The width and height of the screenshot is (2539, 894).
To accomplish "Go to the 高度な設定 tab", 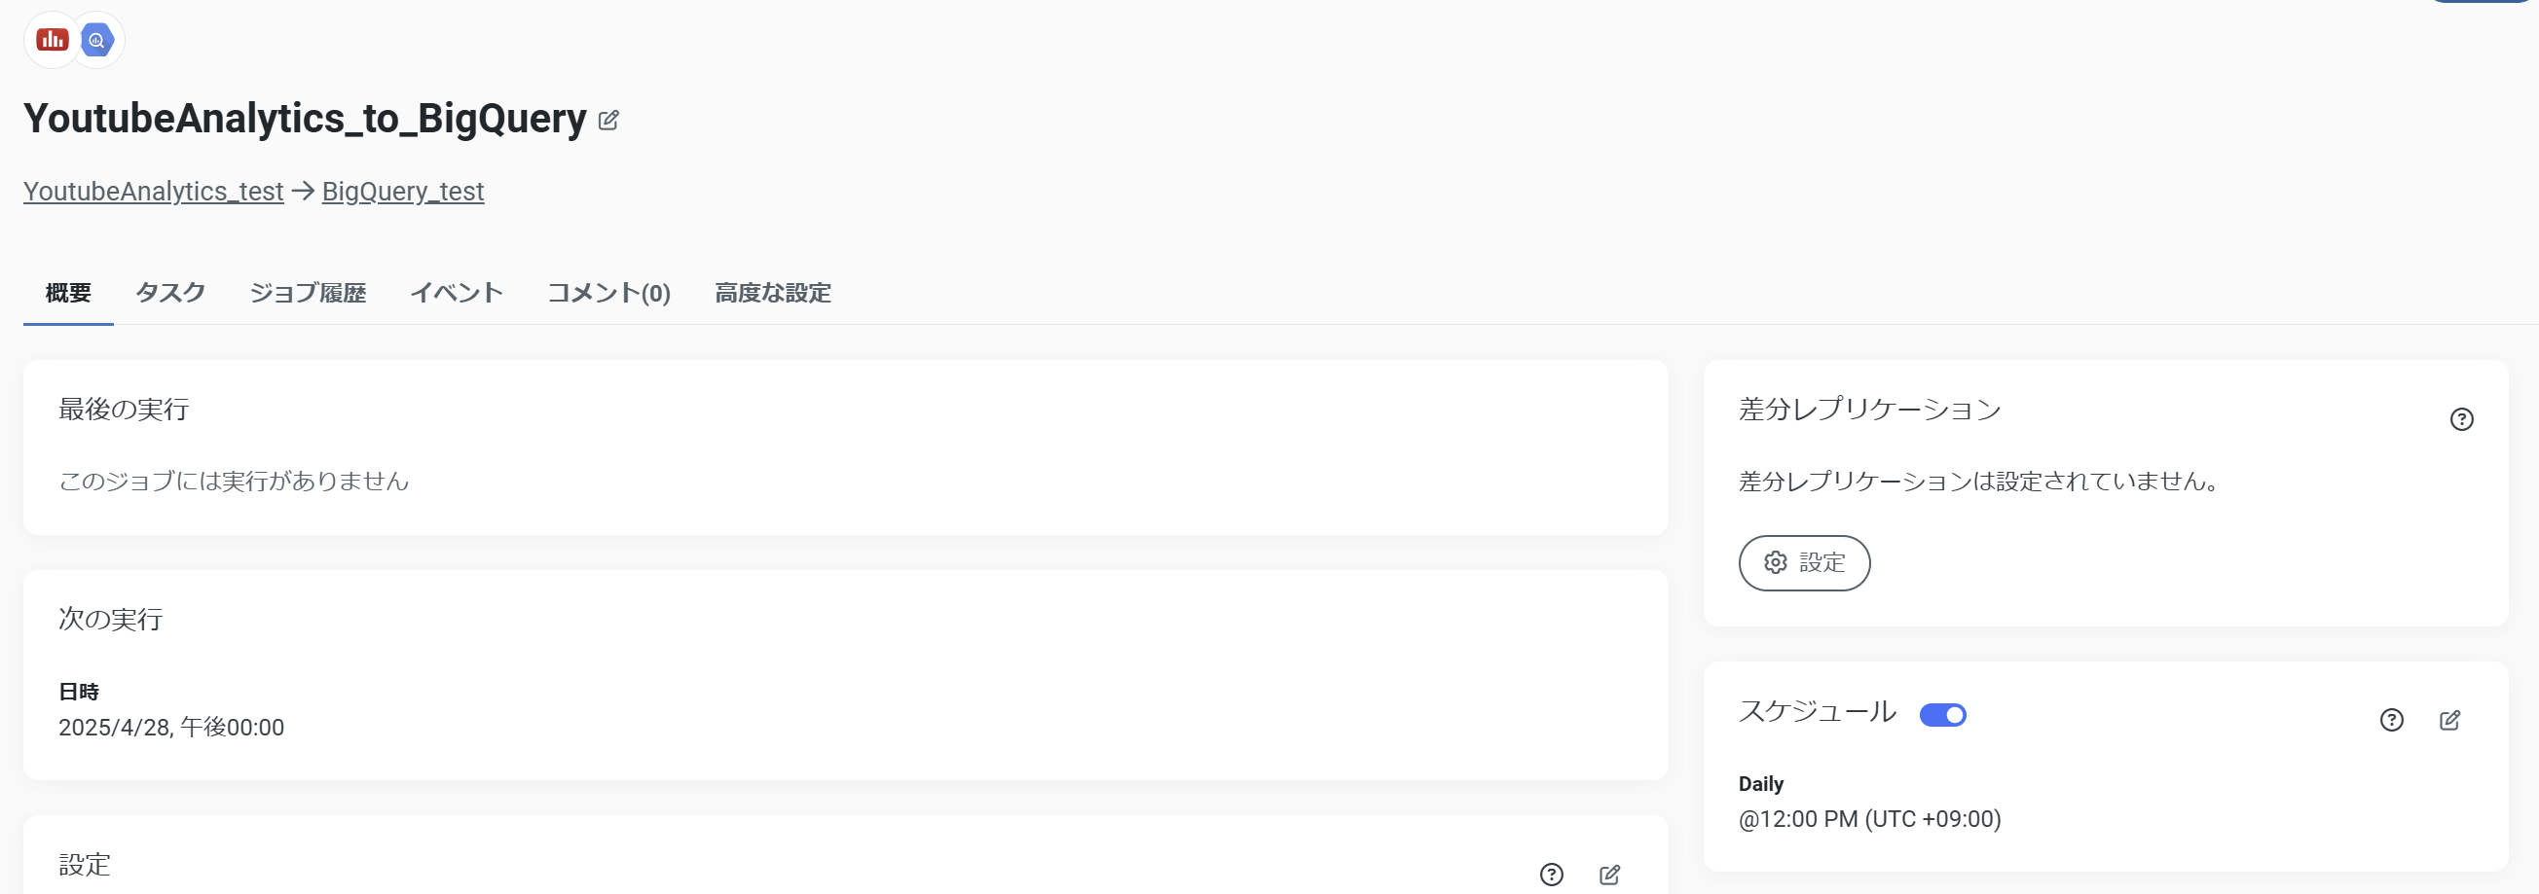I will (773, 293).
